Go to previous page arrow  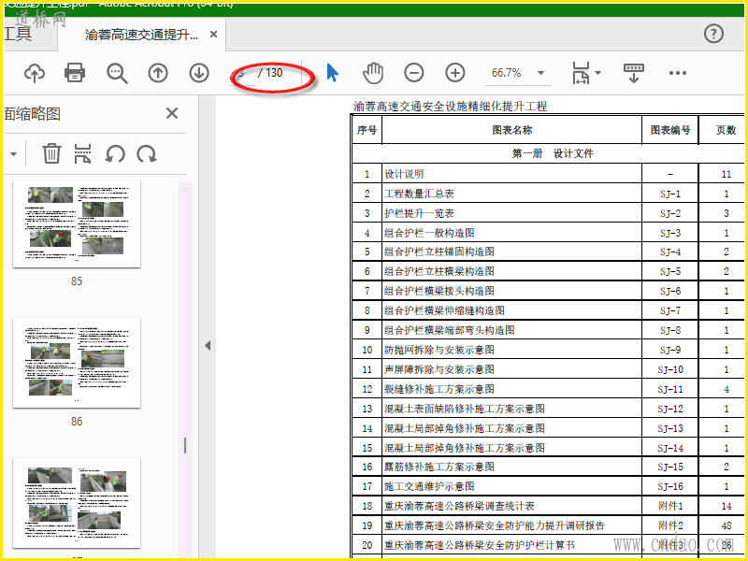158,73
